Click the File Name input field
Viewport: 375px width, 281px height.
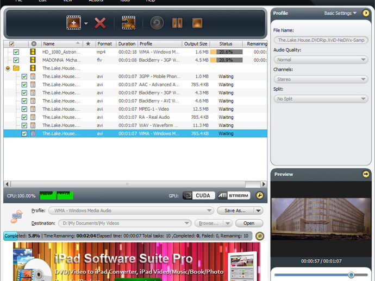(x=321, y=40)
